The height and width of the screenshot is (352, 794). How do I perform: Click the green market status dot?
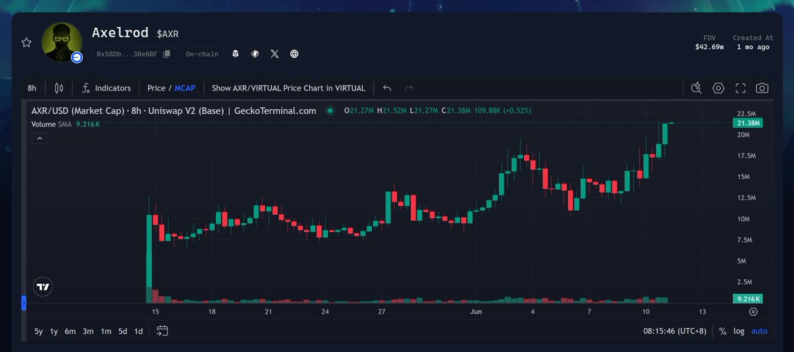pos(330,110)
